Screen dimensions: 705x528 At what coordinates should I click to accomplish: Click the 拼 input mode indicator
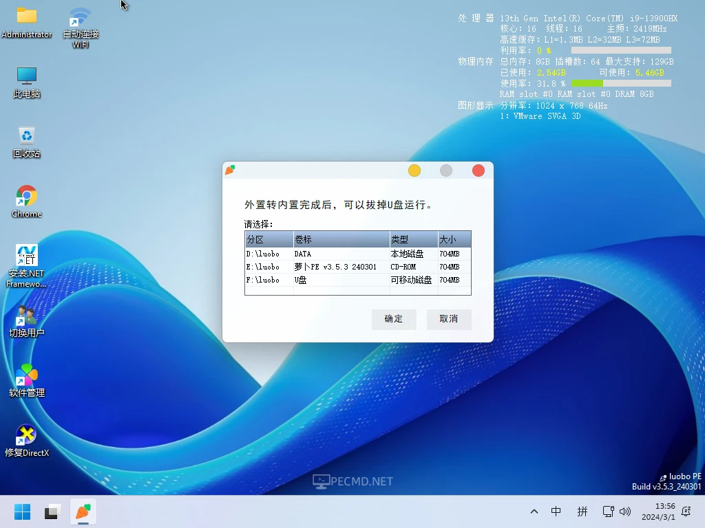click(x=582, y=511)
